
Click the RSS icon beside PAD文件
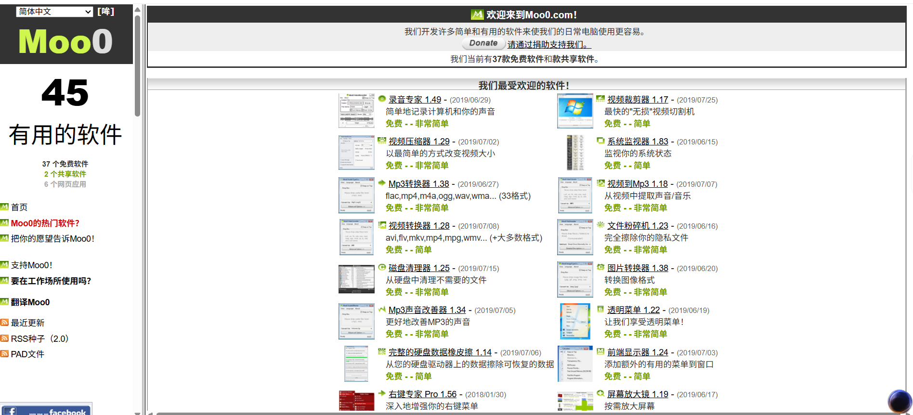point(5,354)
